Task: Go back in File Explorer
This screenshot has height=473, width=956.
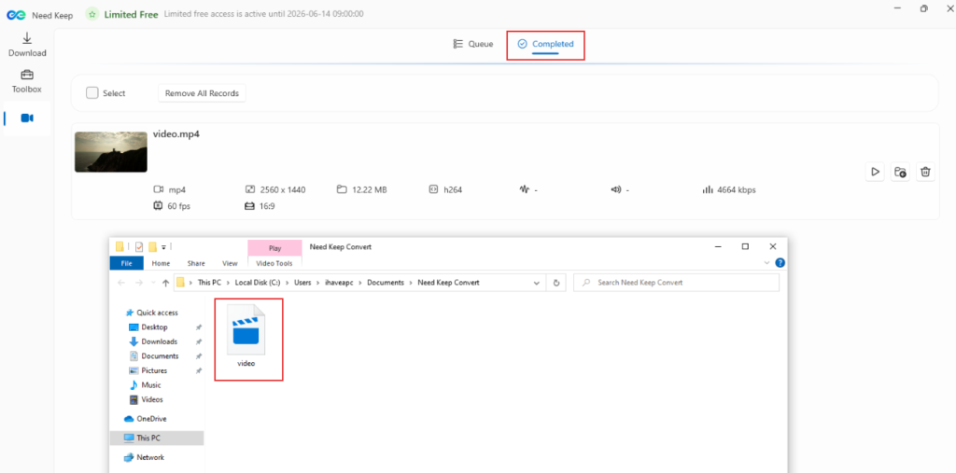Action: pos(120,283)
